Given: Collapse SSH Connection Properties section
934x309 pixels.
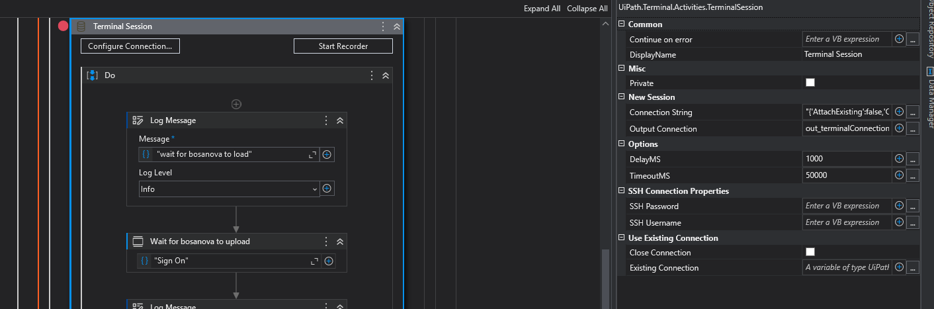Looking at the screenshot, I should pyautogui.click(x=621, y=191).
